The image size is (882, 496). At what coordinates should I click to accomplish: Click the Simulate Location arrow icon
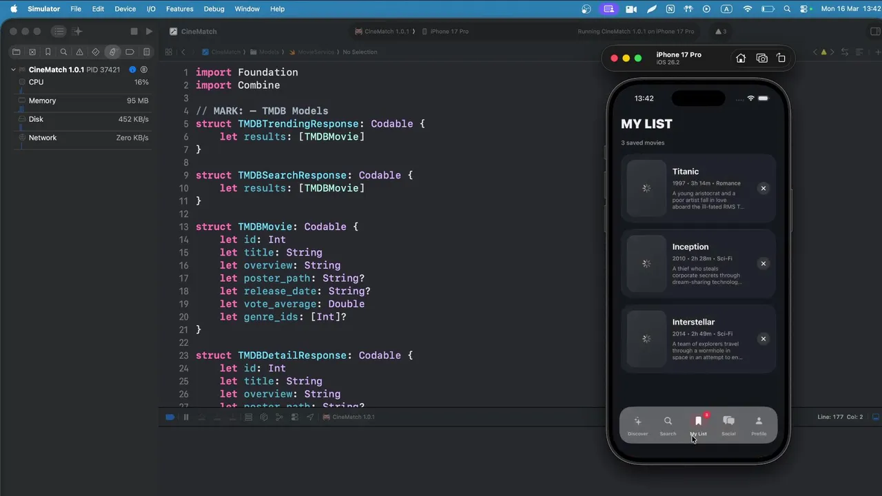click(x=310, y=417)
